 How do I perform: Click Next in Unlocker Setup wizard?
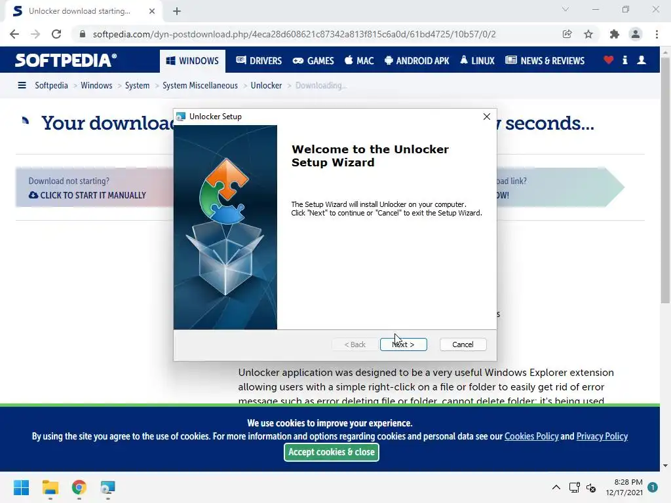tap(403, 345)
